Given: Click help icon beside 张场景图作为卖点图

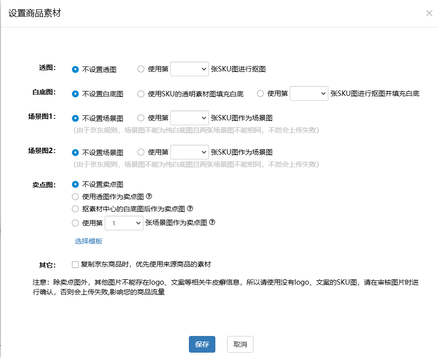Looking at the screenshot, I should (212, 223).
